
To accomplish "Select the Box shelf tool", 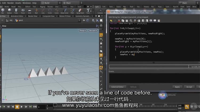I will [x=3, y=11].
